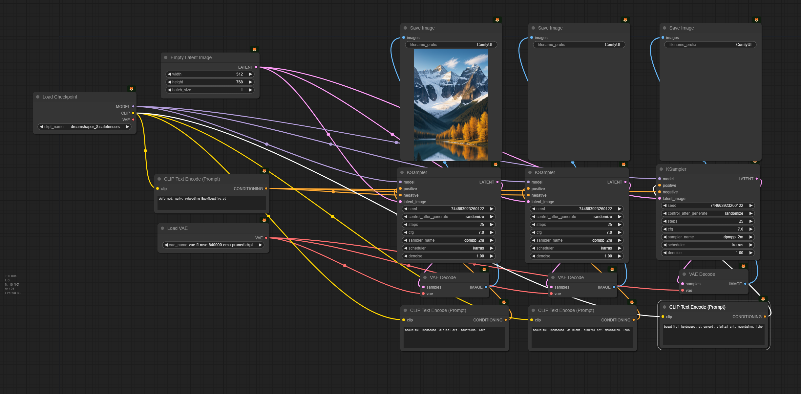801x394 pixels.
Task: Click the fox badge above Empty Latent Image
Action: (254, 49)
